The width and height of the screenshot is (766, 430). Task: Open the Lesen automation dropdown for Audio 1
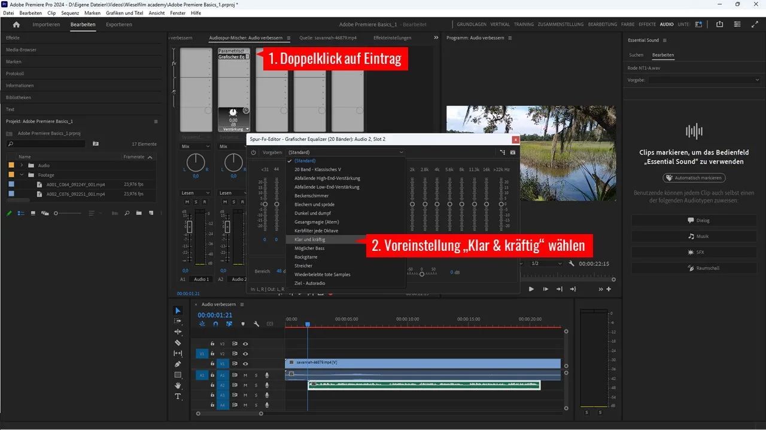196,193
